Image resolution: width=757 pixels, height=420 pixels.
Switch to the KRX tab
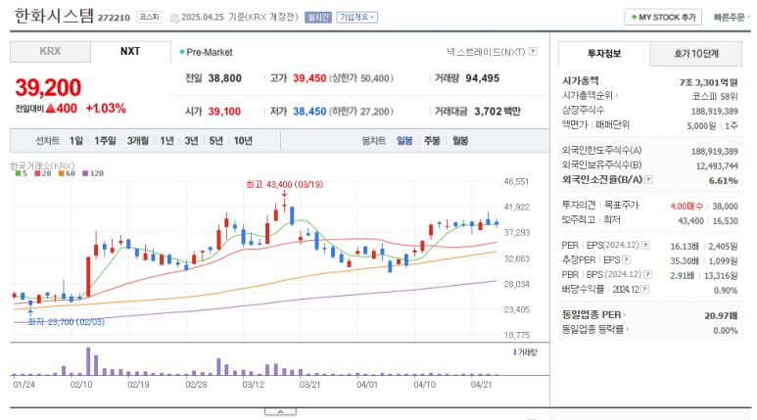(x=50, y=51)
